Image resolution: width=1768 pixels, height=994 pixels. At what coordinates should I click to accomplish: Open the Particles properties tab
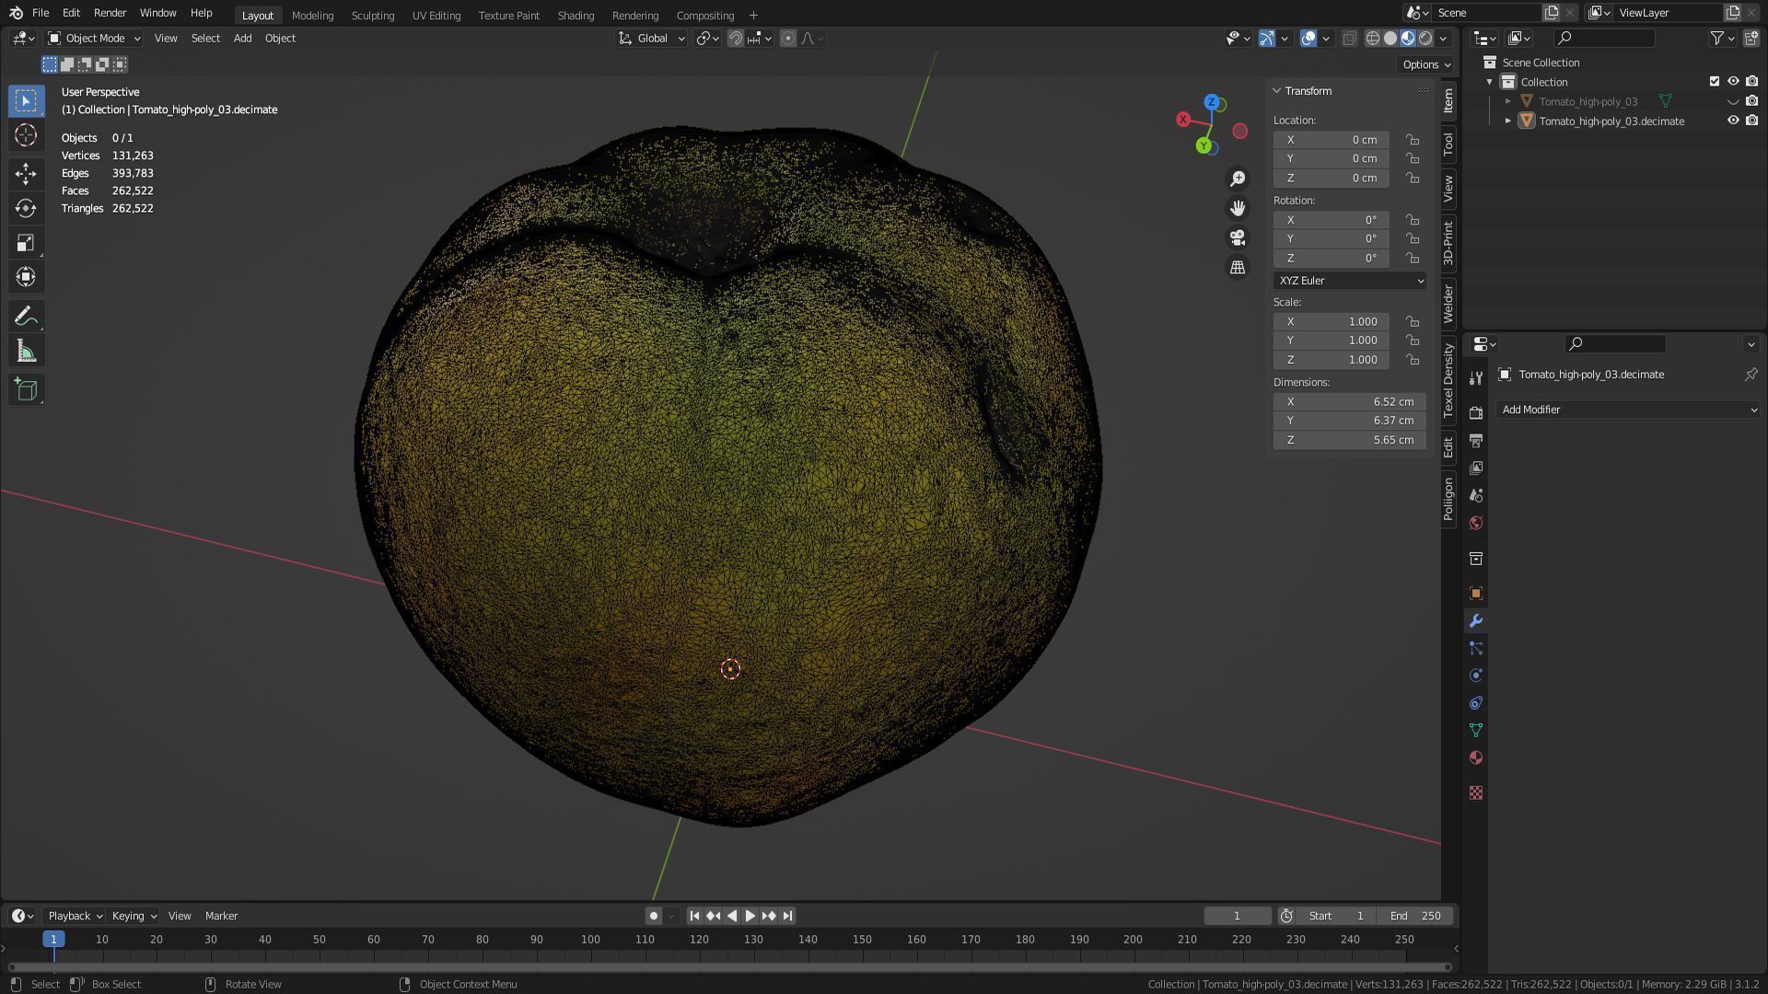coord(1476,648)
